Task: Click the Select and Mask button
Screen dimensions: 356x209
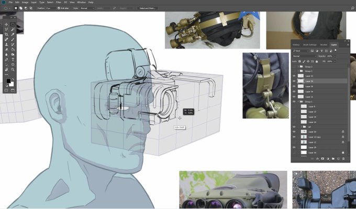Action: point(147,8)
